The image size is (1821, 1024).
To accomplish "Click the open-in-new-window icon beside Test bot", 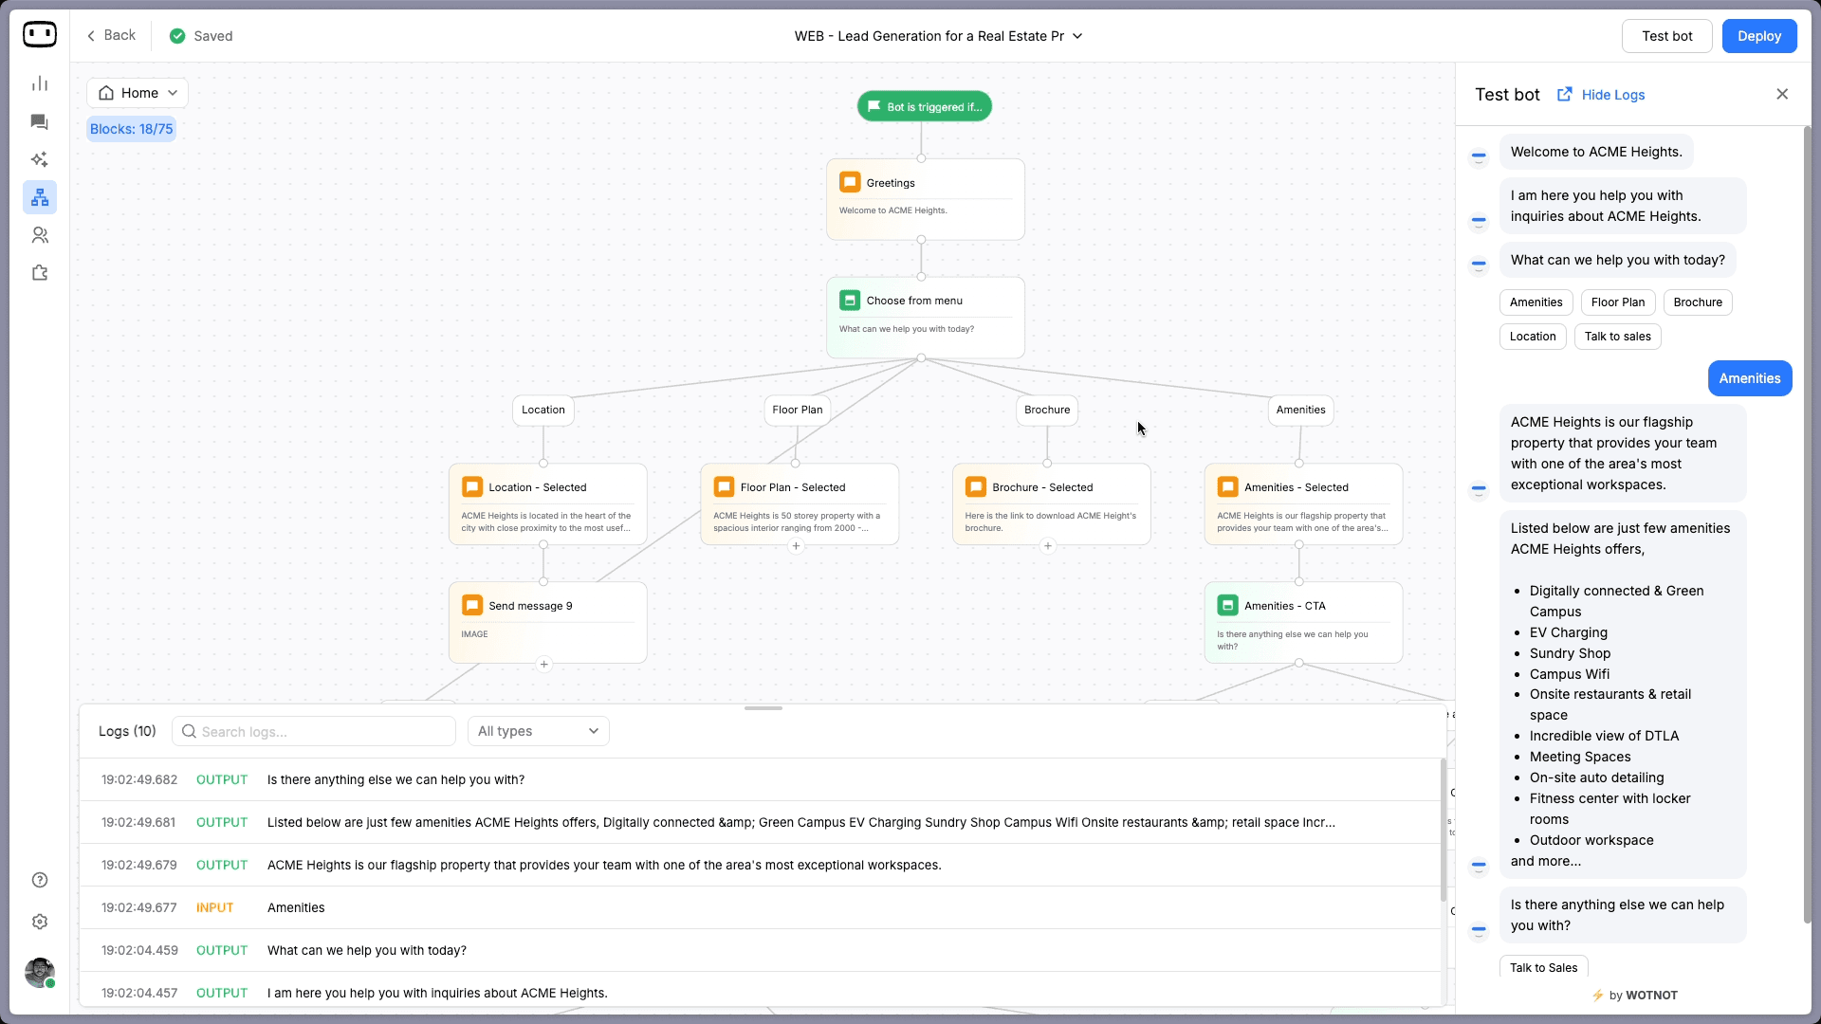I will 1564,94.
